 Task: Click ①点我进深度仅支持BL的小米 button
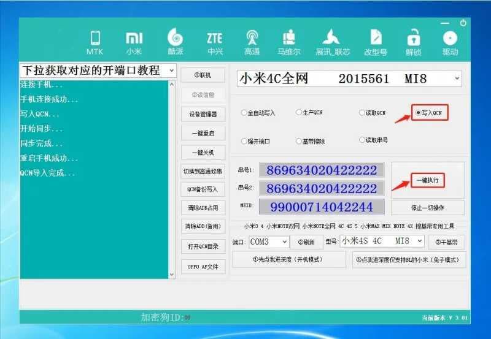click(409, 260)
